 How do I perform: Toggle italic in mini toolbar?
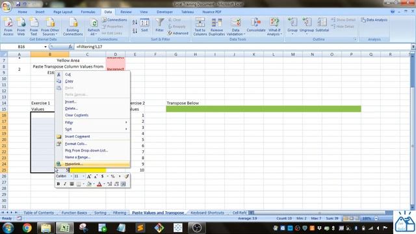click(x=65, y=184)
